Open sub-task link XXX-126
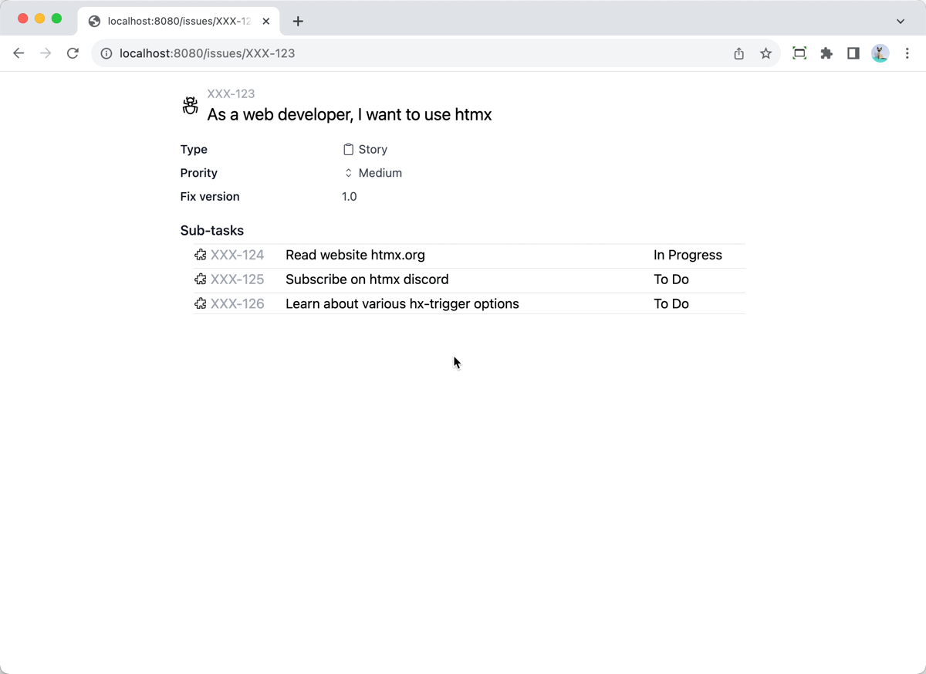Screen dimensions: 926x674 [237, 303]
